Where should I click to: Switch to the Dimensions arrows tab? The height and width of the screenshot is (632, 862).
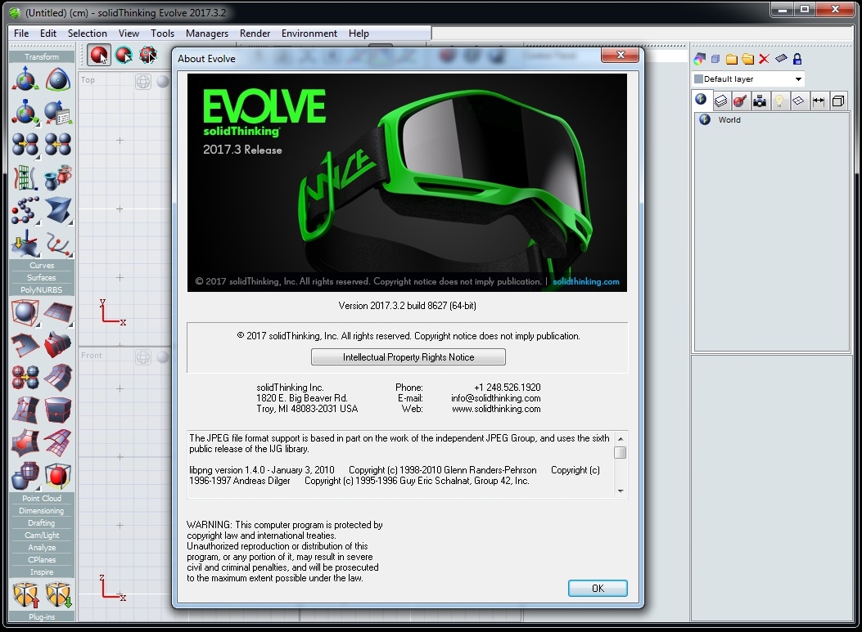(x=819, y=101)
